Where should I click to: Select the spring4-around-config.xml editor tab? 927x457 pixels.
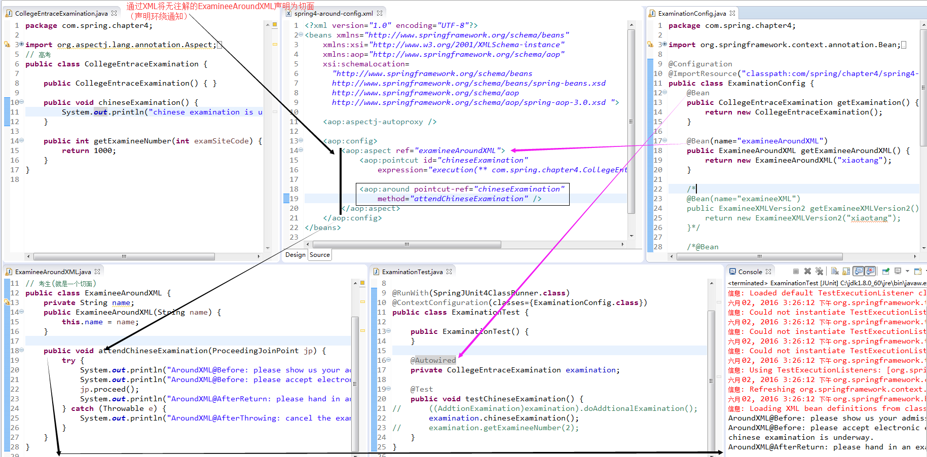click(333, 13)
